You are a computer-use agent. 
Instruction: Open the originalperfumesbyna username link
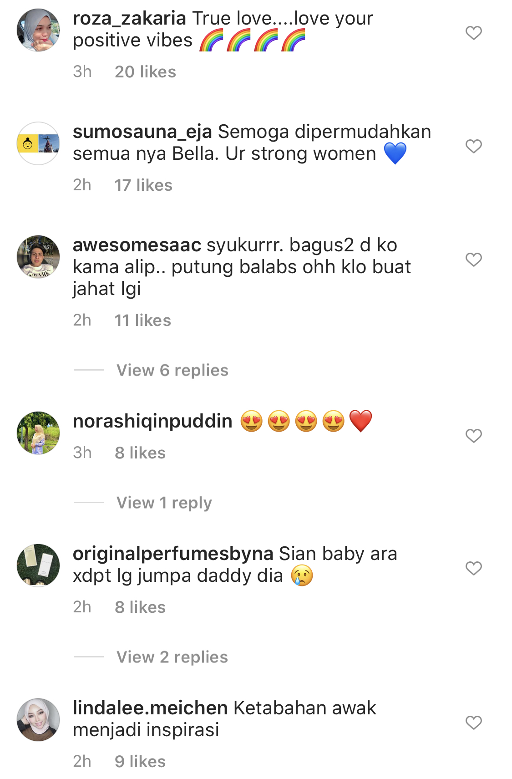(x=173, y=554)
